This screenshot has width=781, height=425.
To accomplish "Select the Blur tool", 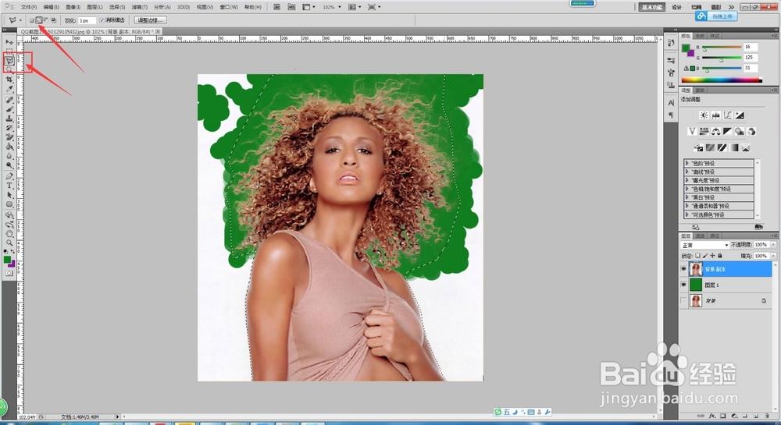I will 9,156.
